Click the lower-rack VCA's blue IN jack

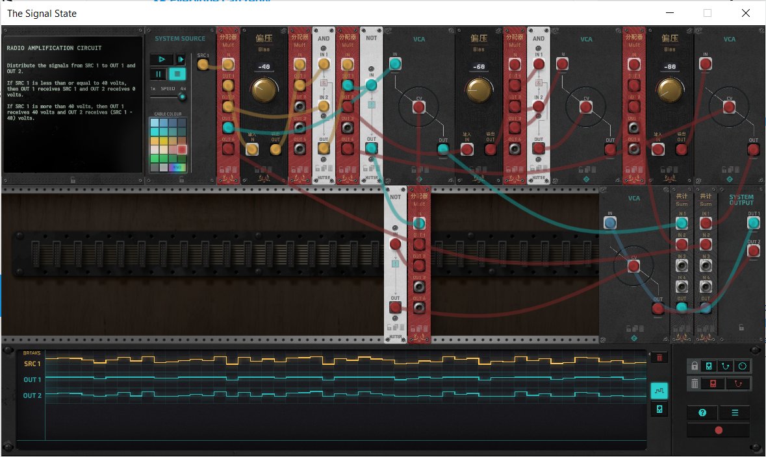(x=609, y=223)
